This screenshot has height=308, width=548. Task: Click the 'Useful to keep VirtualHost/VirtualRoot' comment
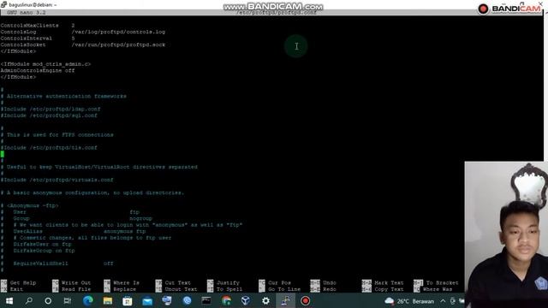(99, 167)
